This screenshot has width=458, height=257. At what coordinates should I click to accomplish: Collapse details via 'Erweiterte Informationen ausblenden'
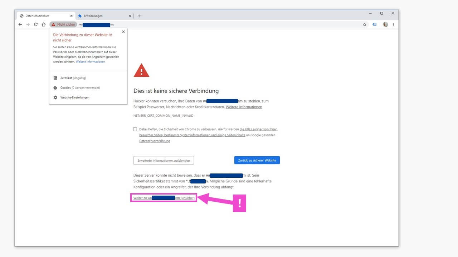(164, 161)
